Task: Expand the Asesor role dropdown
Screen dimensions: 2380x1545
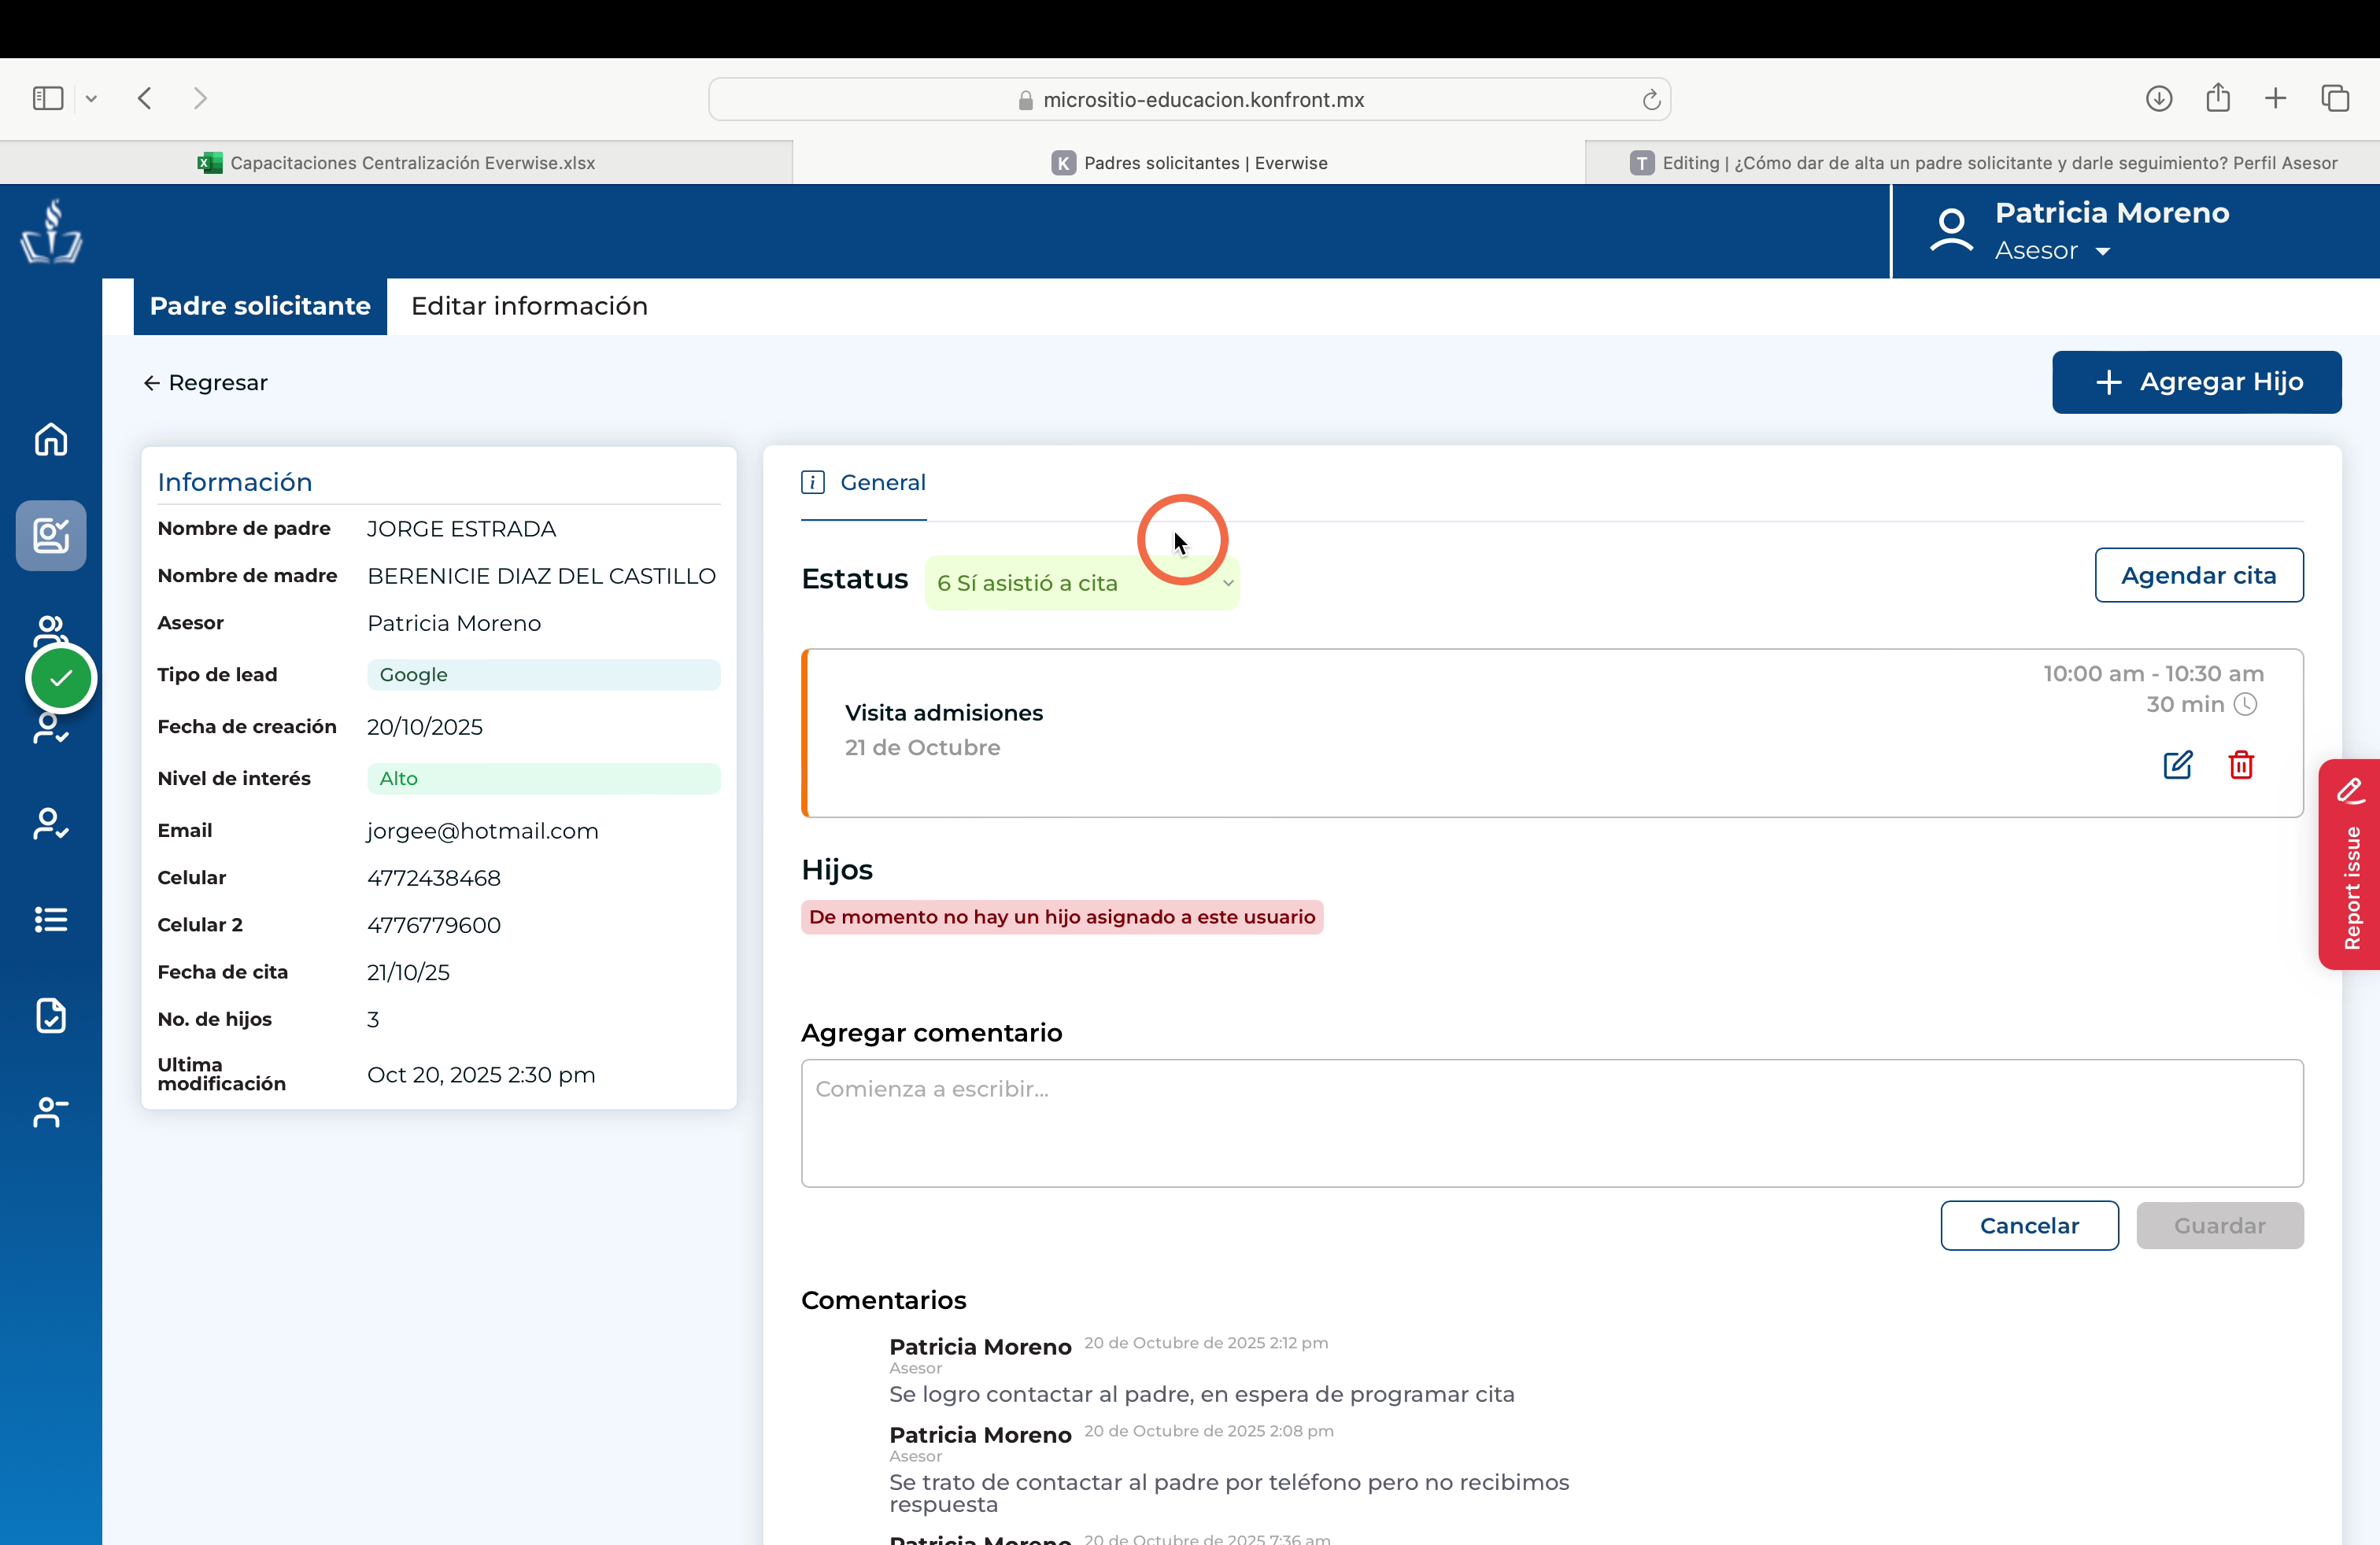Action: click(2102, 251)
